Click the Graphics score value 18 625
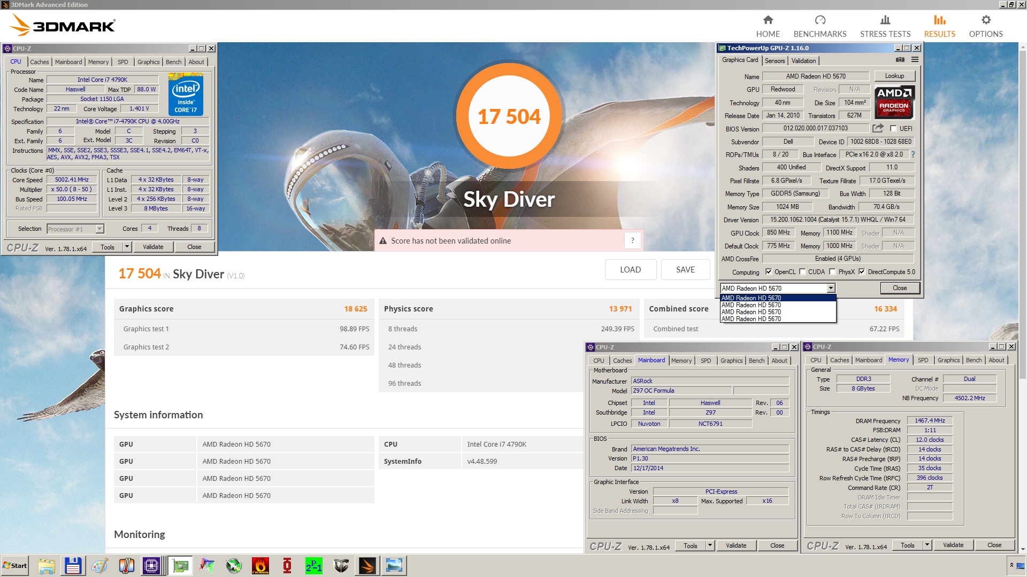 [x=356, y=309]
